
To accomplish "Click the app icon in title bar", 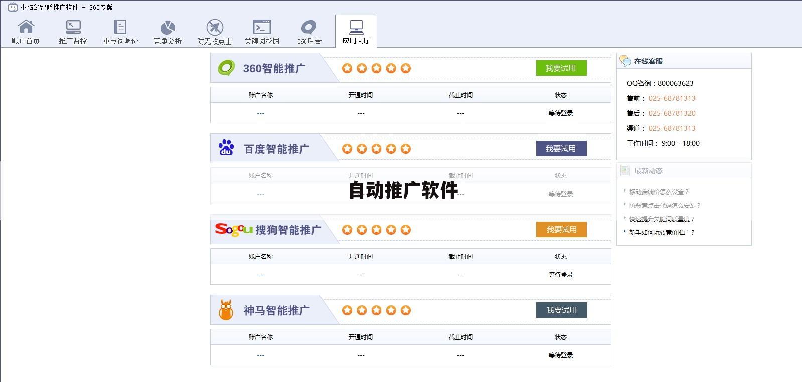I will (x=13, y=7).
